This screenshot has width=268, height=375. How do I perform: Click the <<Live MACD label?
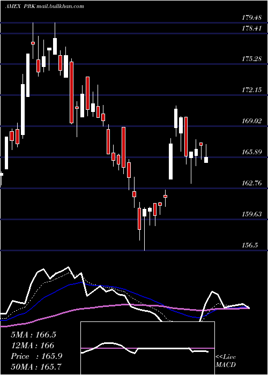[x=226, y=361]
